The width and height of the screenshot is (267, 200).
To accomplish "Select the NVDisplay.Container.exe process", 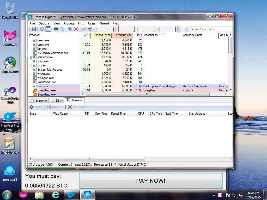I will pos(128,53).
